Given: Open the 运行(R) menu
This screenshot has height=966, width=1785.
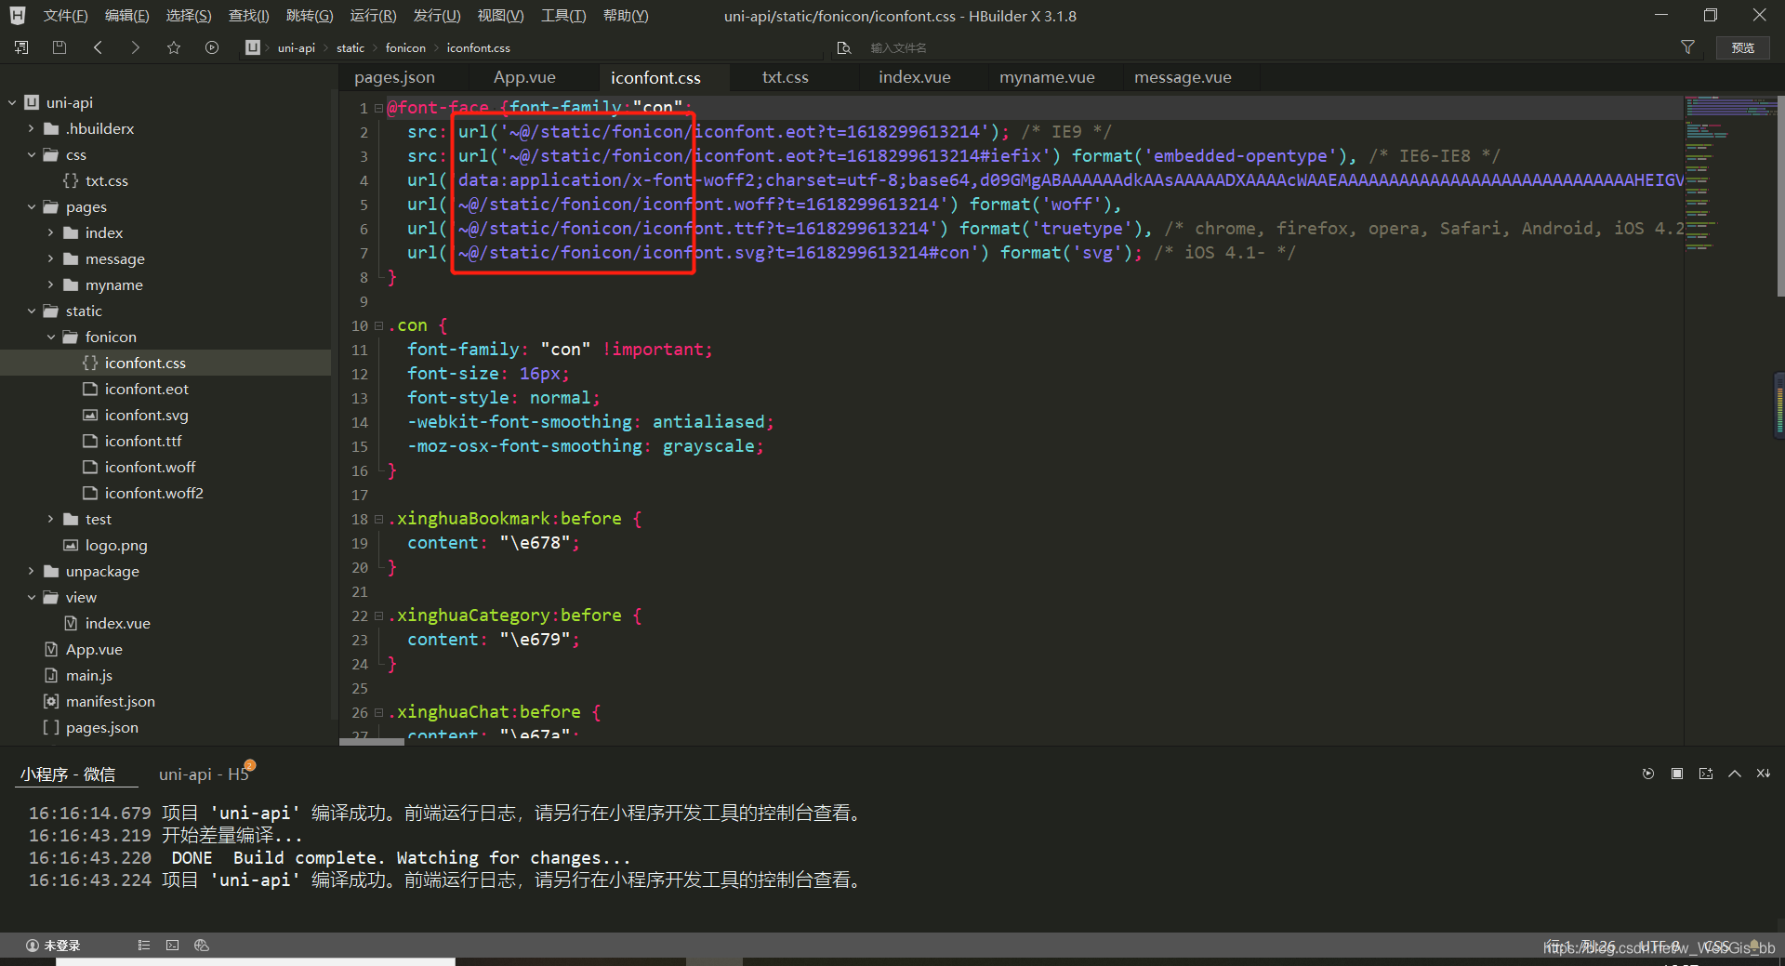Looking at the screenshot, I should point(373,16).
